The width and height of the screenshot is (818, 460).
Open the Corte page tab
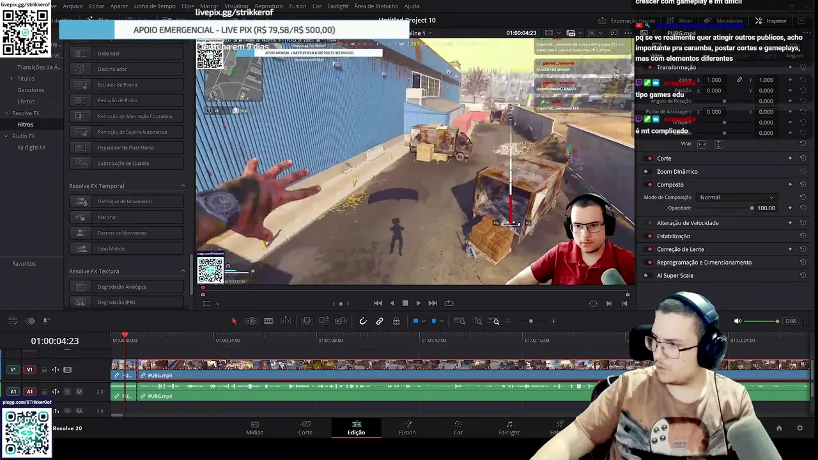(305, 428)
